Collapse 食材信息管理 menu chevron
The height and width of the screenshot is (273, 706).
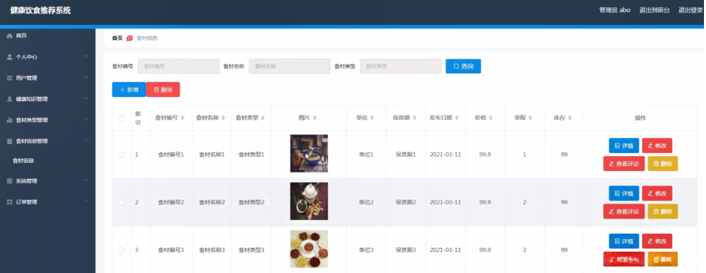click(86, 141)
